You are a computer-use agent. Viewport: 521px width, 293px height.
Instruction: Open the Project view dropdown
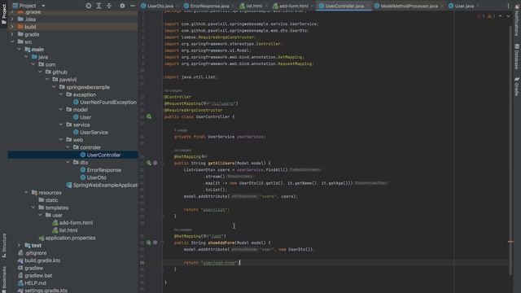tap(43, 6)
